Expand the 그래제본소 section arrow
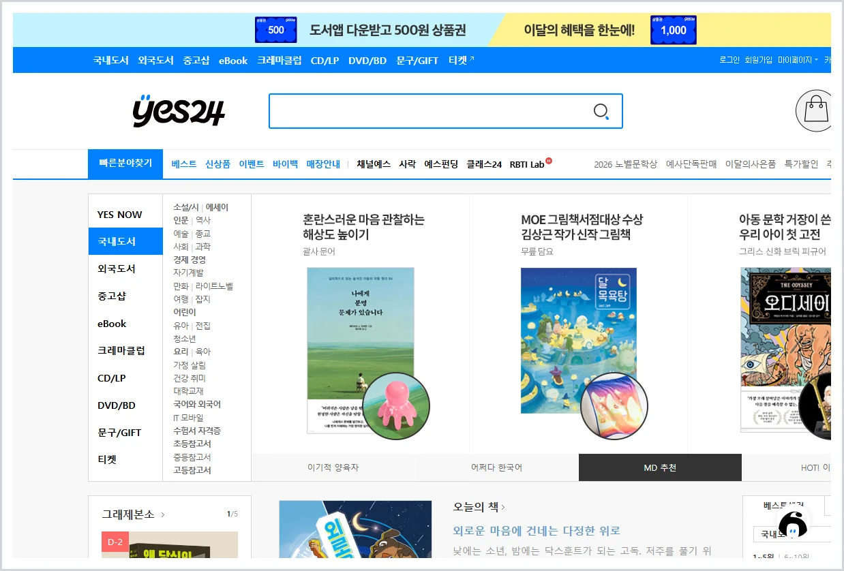This screenshot has width=844, height=571. pyautogui.click(x=163, y=514)
